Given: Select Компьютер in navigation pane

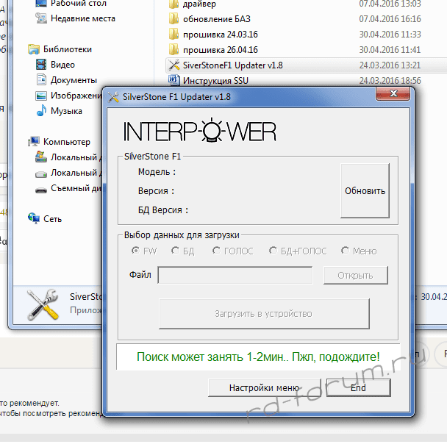Looking at the screenshot, I should [66, 142].
